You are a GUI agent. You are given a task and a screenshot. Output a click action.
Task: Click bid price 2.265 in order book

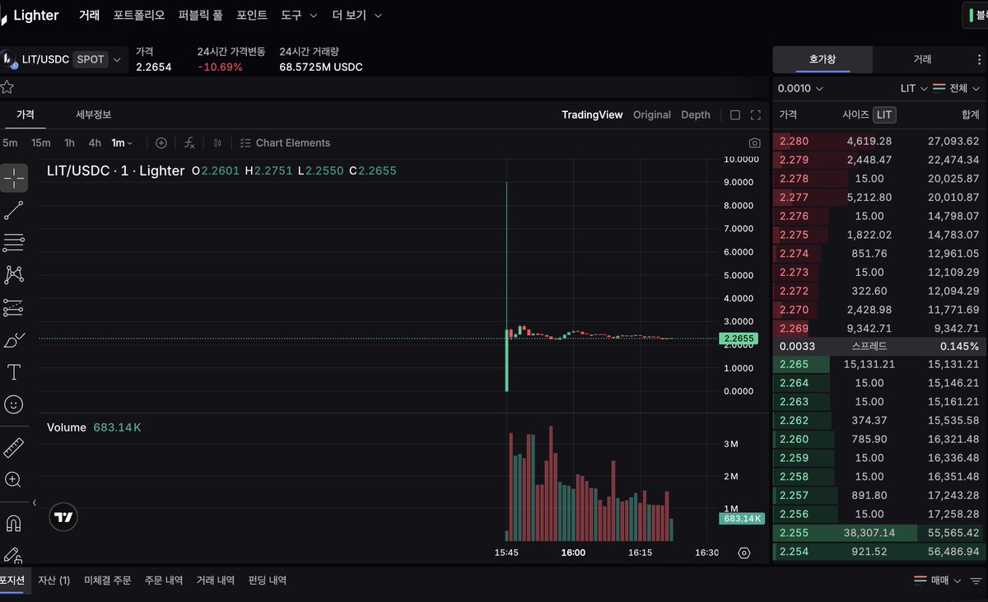[793, 364]
